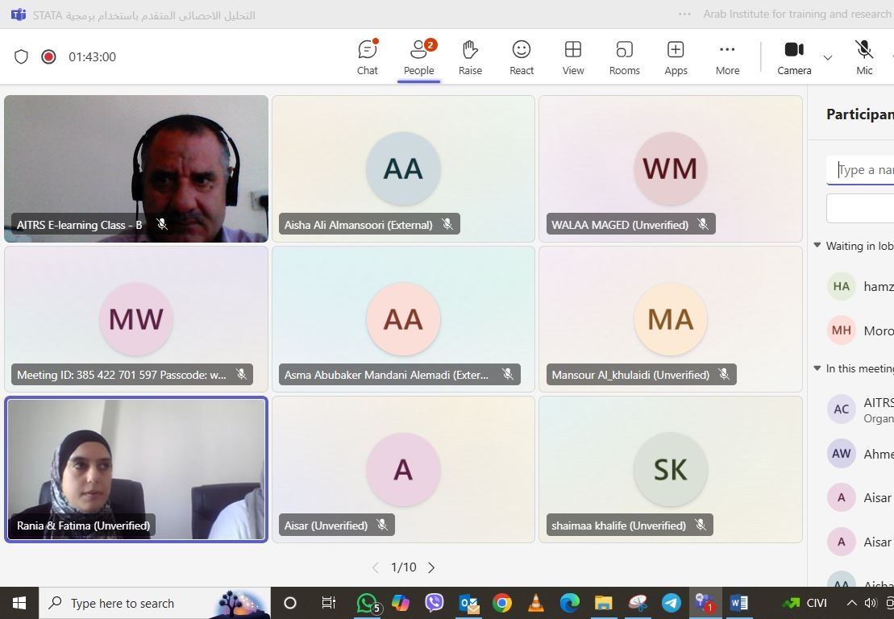Click the People icon in toolbar

click(x=418, y=57)
